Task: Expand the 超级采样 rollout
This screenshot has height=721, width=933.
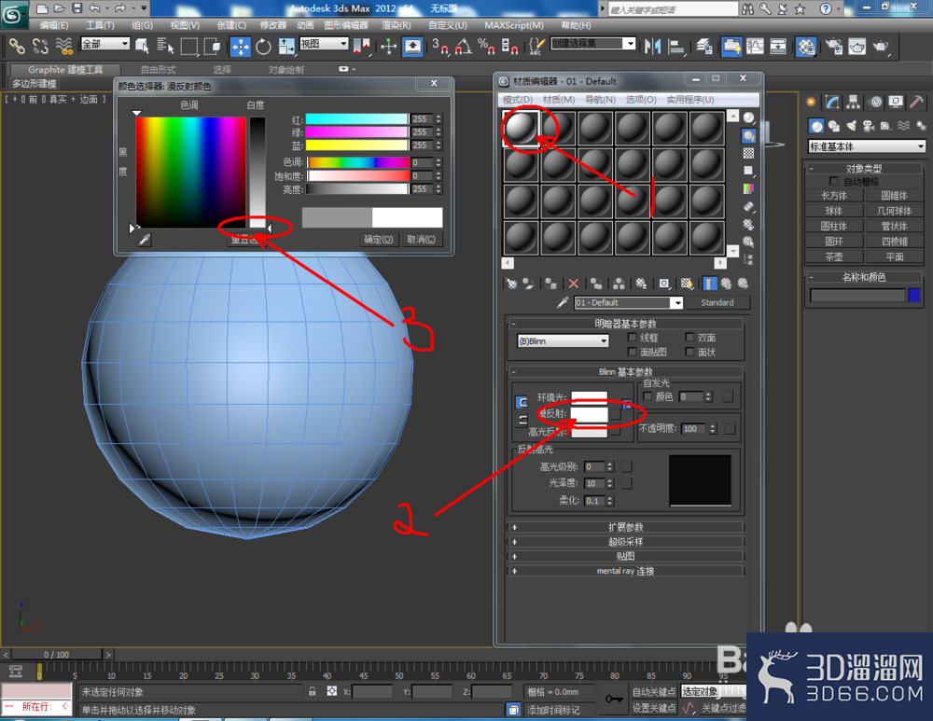Action: pos(625,541)
